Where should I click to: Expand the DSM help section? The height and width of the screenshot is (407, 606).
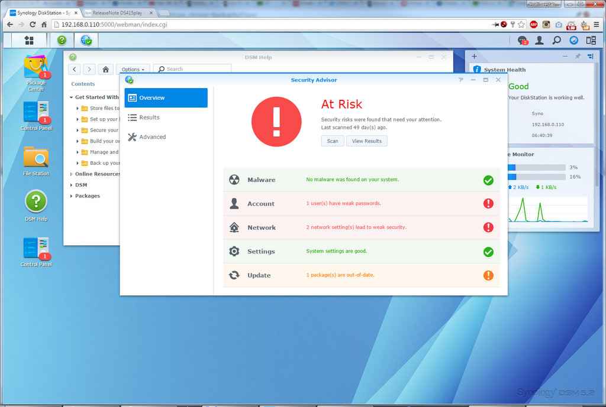pos(71,185)
